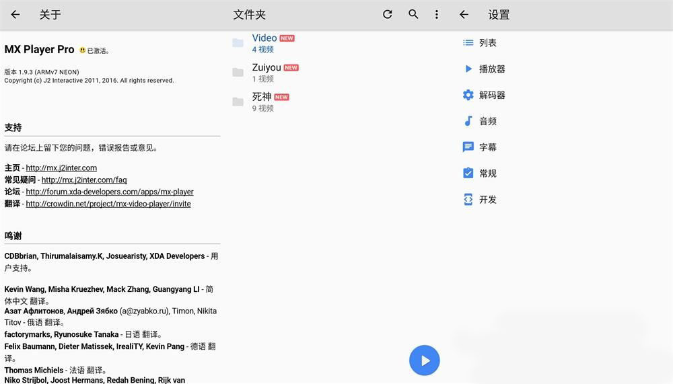Click the forum instructions sentence under 支持
The height and width of the screenshot is (384, 673).
coord(82,148)
